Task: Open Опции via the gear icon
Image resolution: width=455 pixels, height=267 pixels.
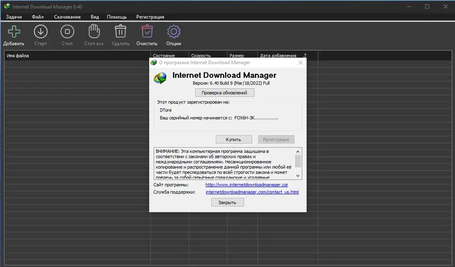Action: pos(173,31)
